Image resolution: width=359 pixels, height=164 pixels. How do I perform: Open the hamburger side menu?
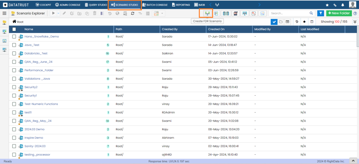[x=4, y=13]
